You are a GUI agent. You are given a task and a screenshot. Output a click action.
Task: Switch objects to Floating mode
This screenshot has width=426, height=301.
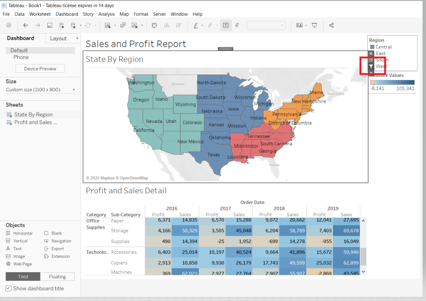point(57,277)
